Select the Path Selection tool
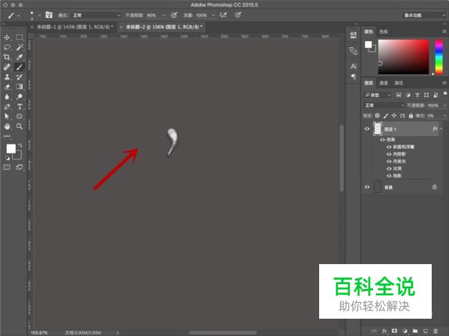 tap(7, 116)
